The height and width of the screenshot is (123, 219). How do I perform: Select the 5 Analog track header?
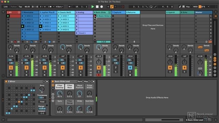click(x=84, y=12)
